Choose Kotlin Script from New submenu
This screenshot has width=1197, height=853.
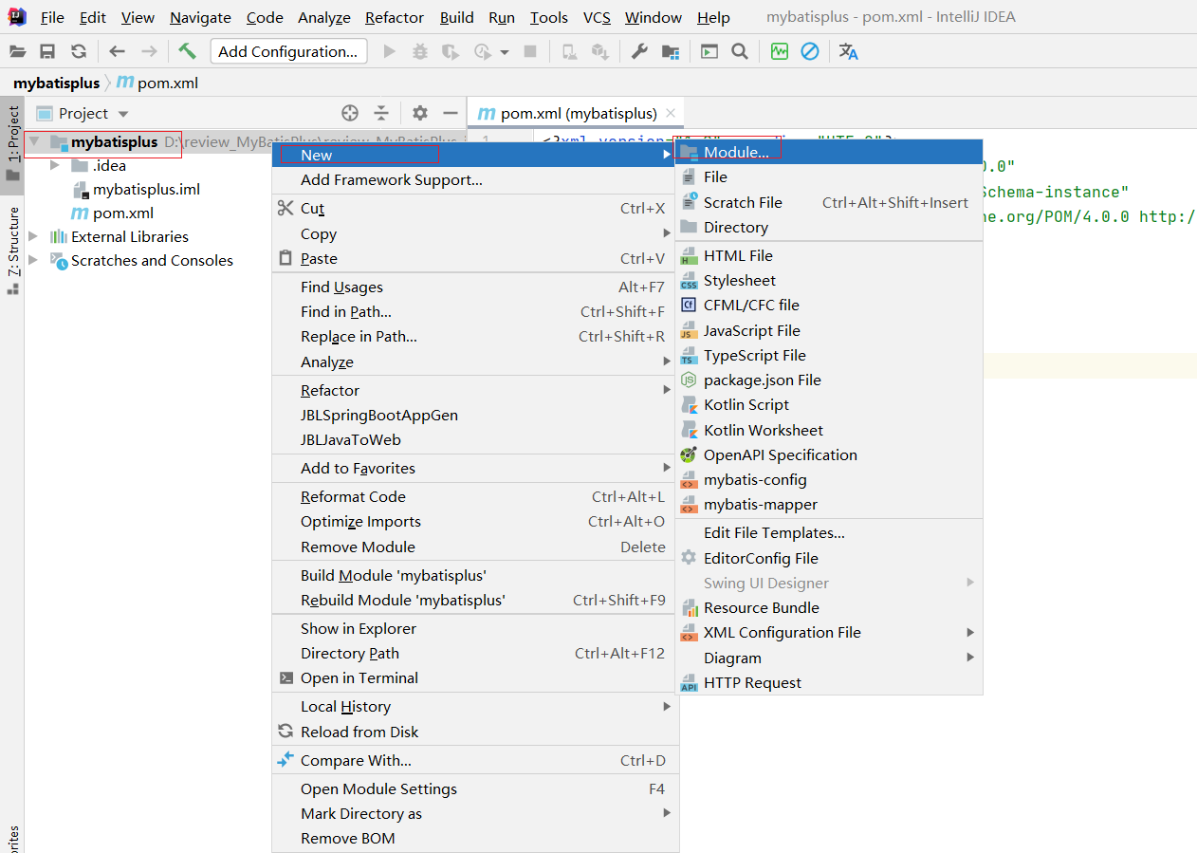[x=828, y=404]
